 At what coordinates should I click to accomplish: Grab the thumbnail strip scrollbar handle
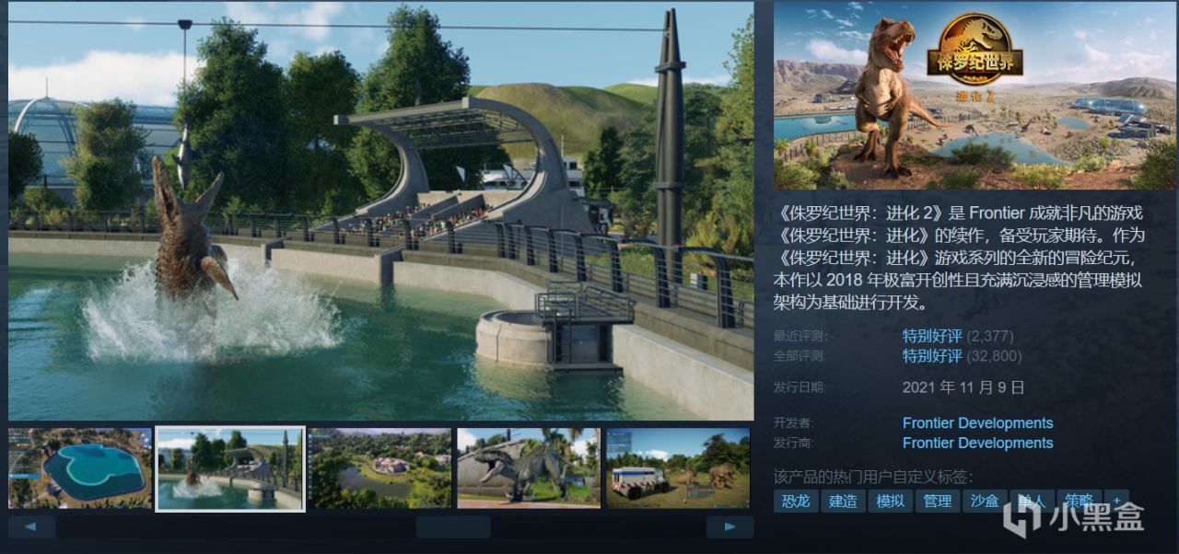pyautogui.click(x=452, y=526)
